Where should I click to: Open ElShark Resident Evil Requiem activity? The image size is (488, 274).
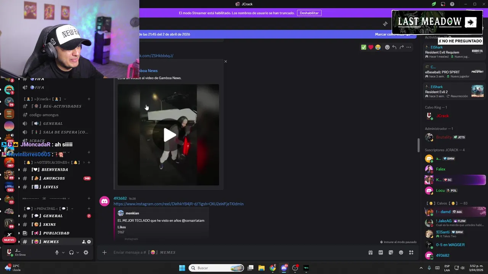click(x=454, y=52)
